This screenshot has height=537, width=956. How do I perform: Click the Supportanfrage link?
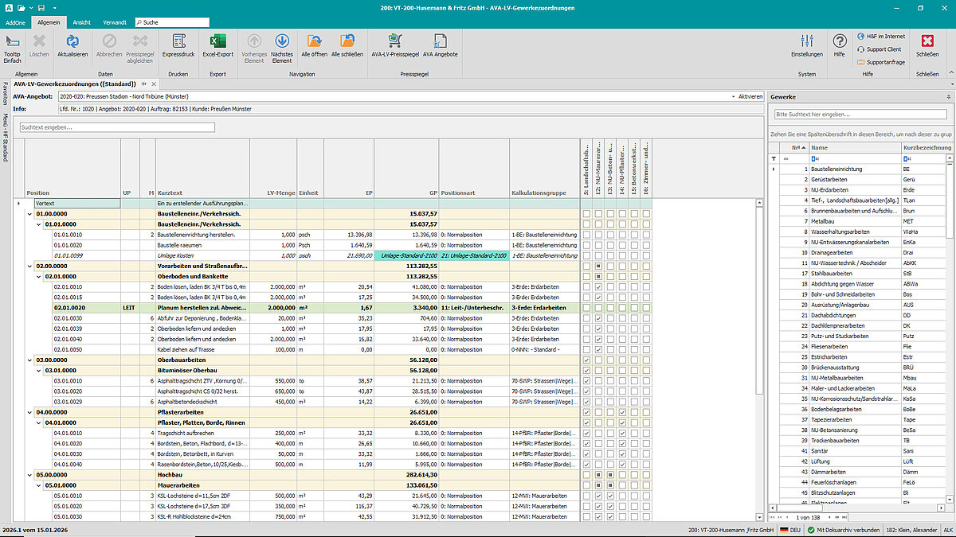(880, 62)
